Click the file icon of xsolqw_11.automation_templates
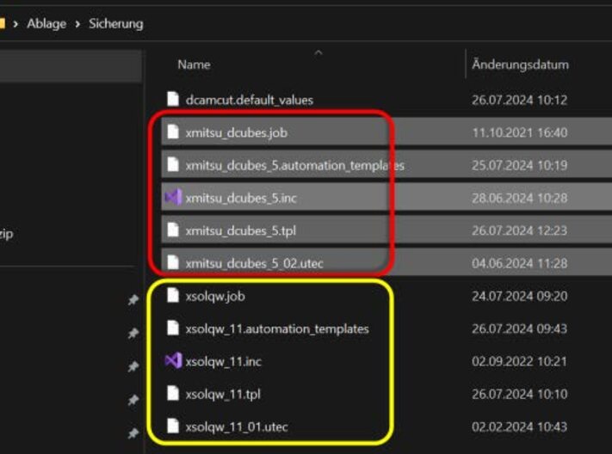Screen dimensions: 612x454 tap(173, 328)
